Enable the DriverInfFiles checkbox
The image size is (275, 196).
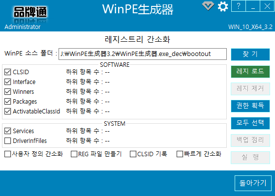click(x=7, y=140)
